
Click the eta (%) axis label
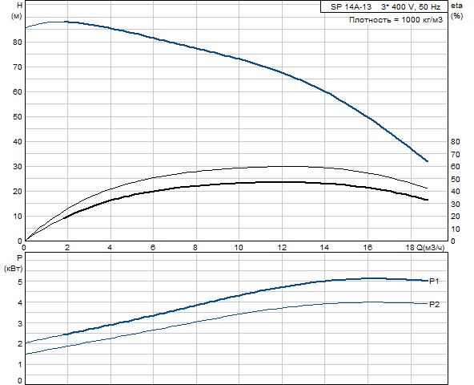(456, 10)
